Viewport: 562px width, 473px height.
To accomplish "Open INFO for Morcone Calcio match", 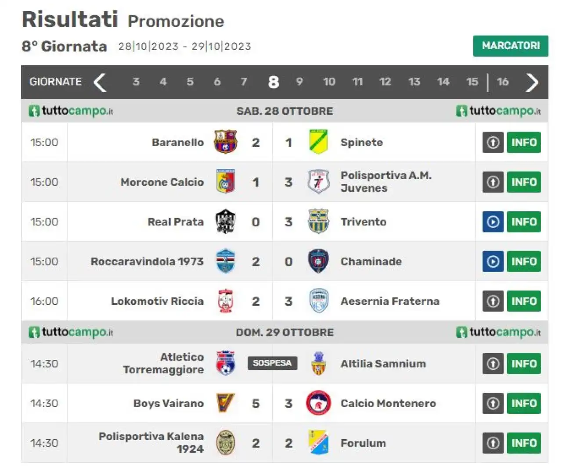I will [524, 182].
